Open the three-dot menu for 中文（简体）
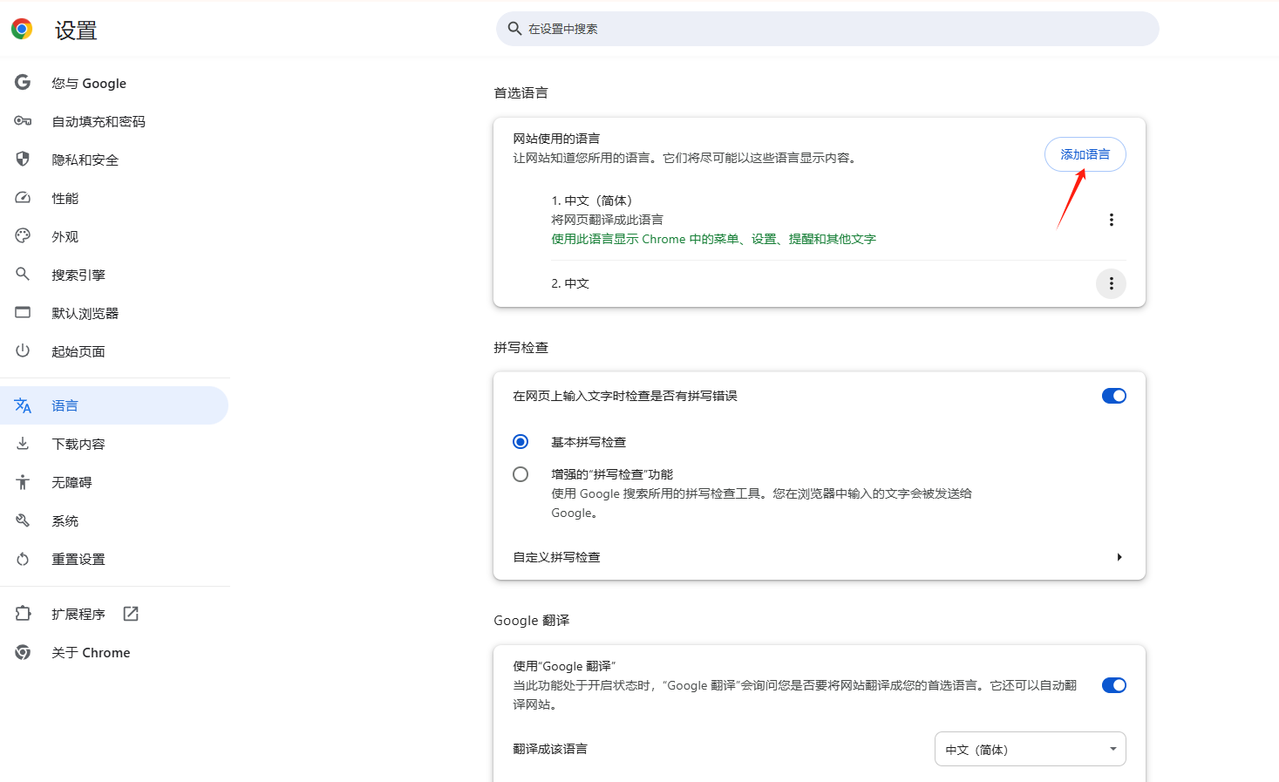The width and height of the screenshot is (1279, 782). (x=1111, y=220)
